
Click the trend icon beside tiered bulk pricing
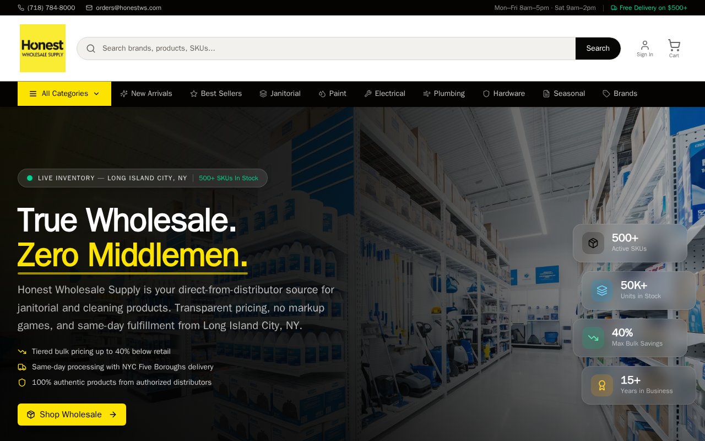[22, 352]
